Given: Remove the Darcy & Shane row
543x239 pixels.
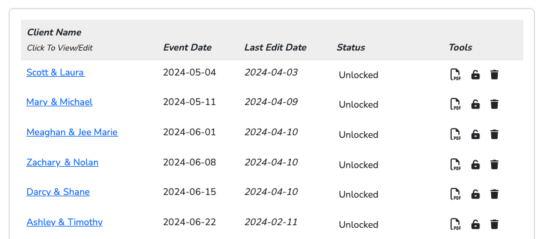Looking at the screenshot, I should pyautogui.click(x=494, y=194).
